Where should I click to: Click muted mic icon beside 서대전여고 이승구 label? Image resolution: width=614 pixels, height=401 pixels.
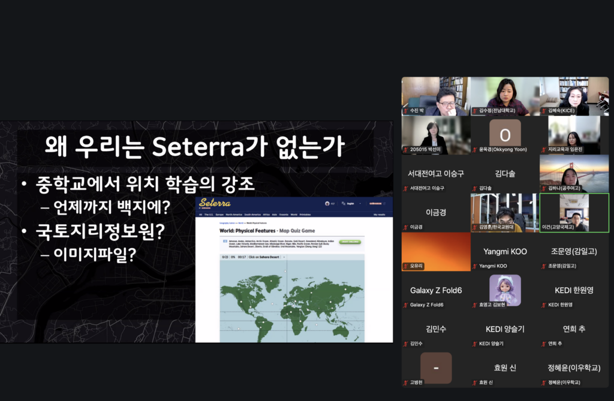click(x=406, y=188)
